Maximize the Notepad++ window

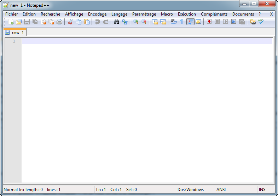[x=254, y=4]
